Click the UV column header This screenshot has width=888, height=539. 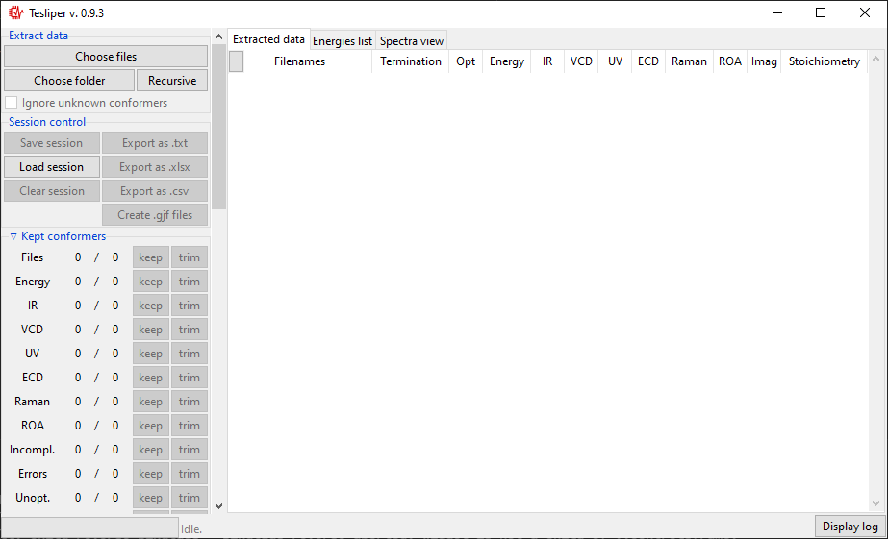coord(615,61)
